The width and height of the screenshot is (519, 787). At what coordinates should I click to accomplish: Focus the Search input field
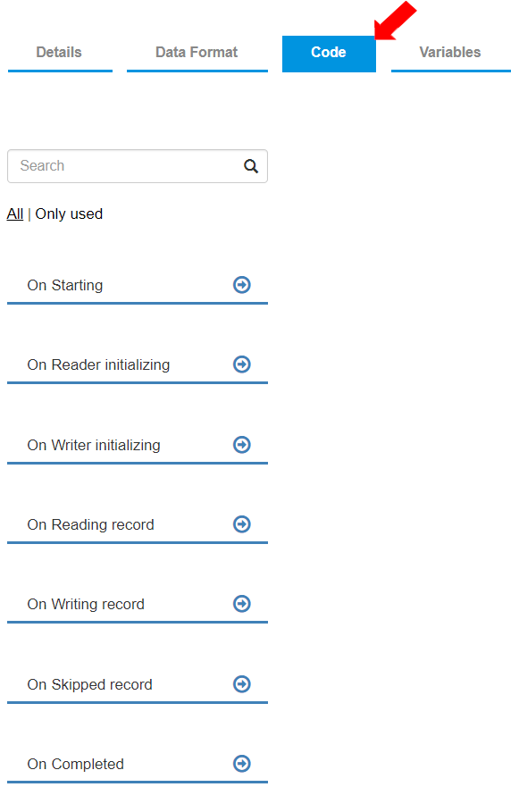click(137, 166)
